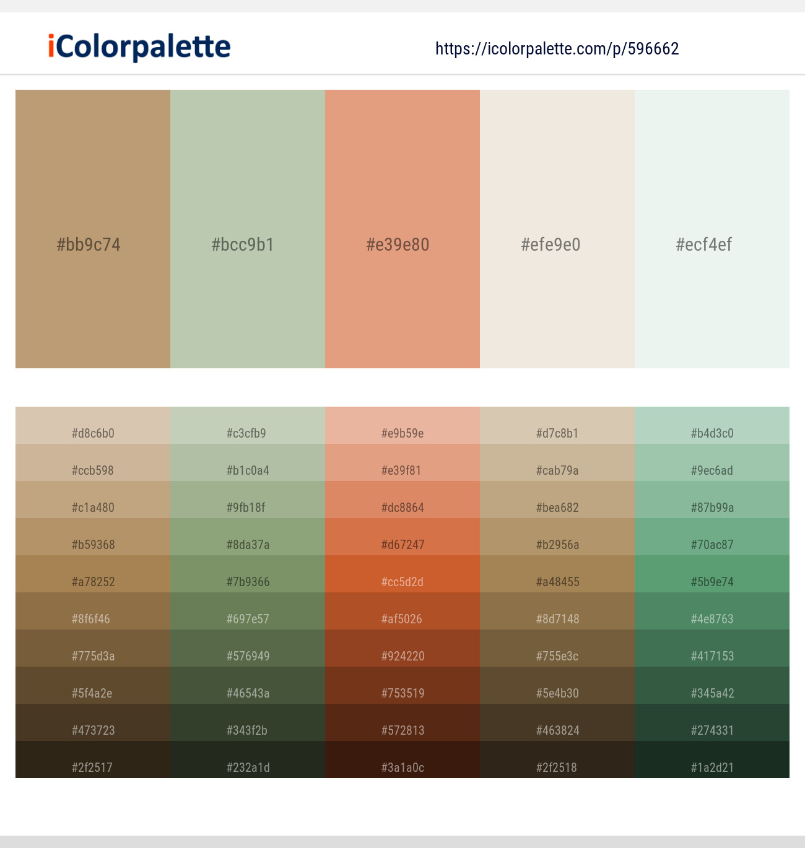
Task: Pick the #c3cfb9 pale sage shade
Action: 248,425
